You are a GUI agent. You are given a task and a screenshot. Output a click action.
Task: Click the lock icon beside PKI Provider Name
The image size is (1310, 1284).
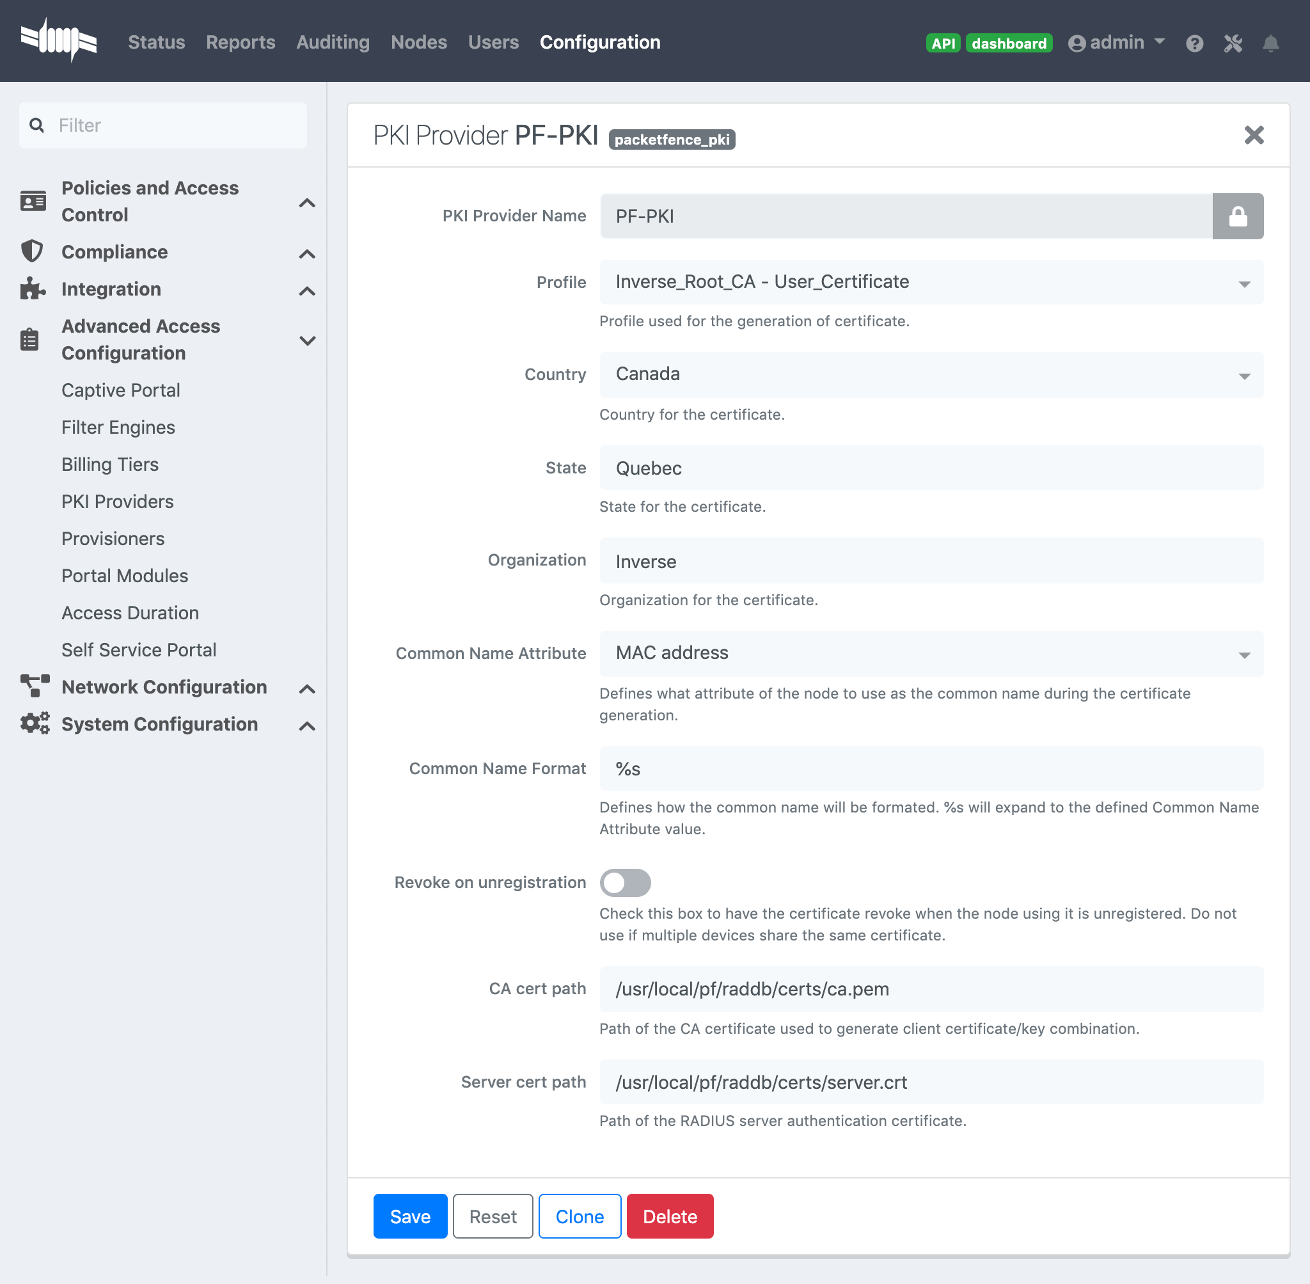click(x=1237, y=216)
